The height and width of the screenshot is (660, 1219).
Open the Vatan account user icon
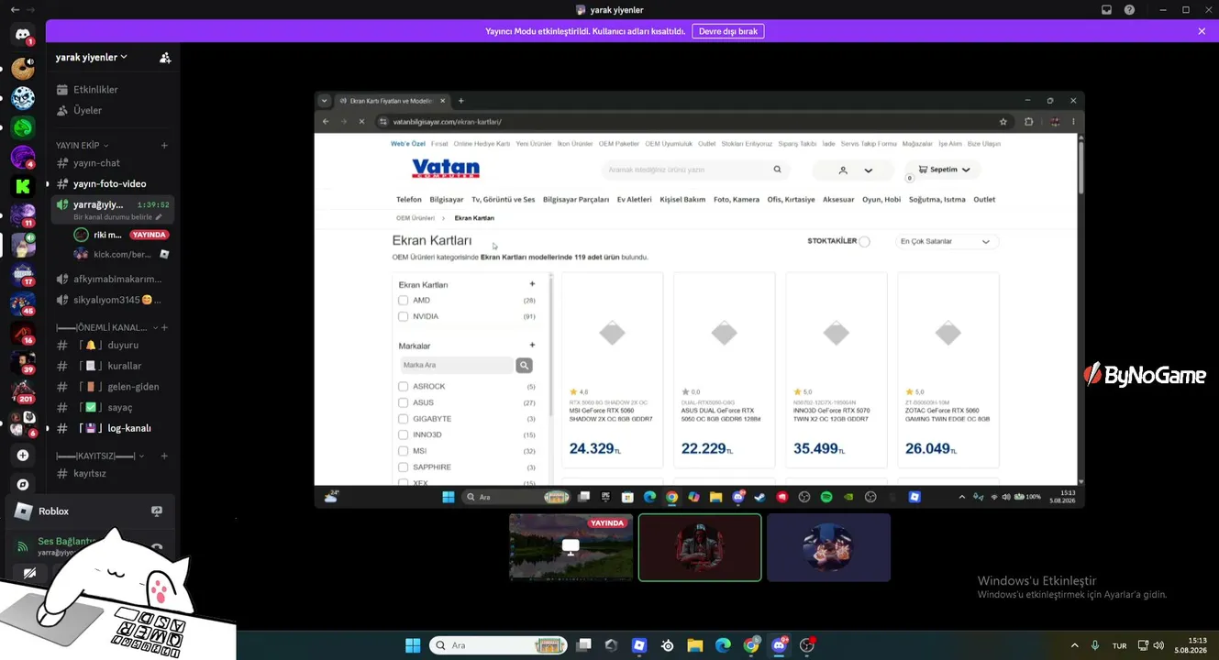tap(843, 170)
